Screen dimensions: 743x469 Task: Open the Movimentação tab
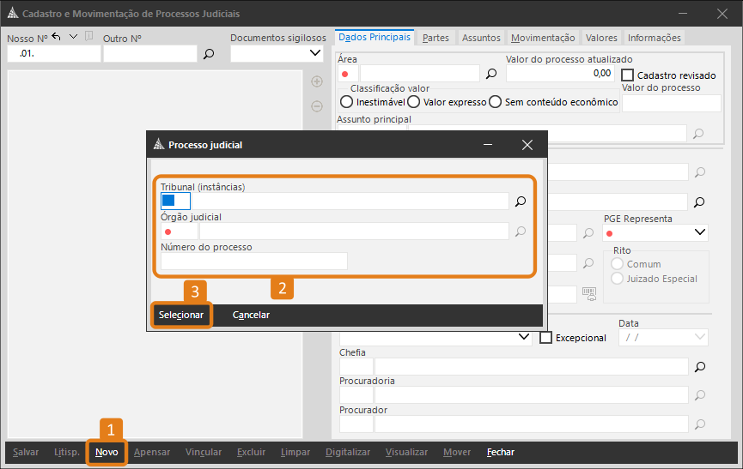[542, 38]
